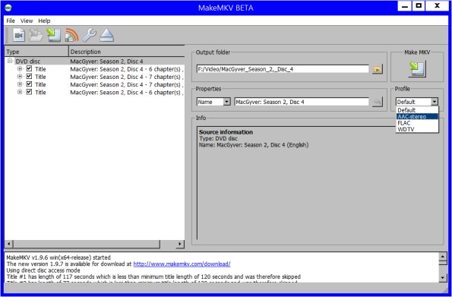Select 'Source information' heading in Info
This screenshot has height=297, width=452.
pos(226,132)
